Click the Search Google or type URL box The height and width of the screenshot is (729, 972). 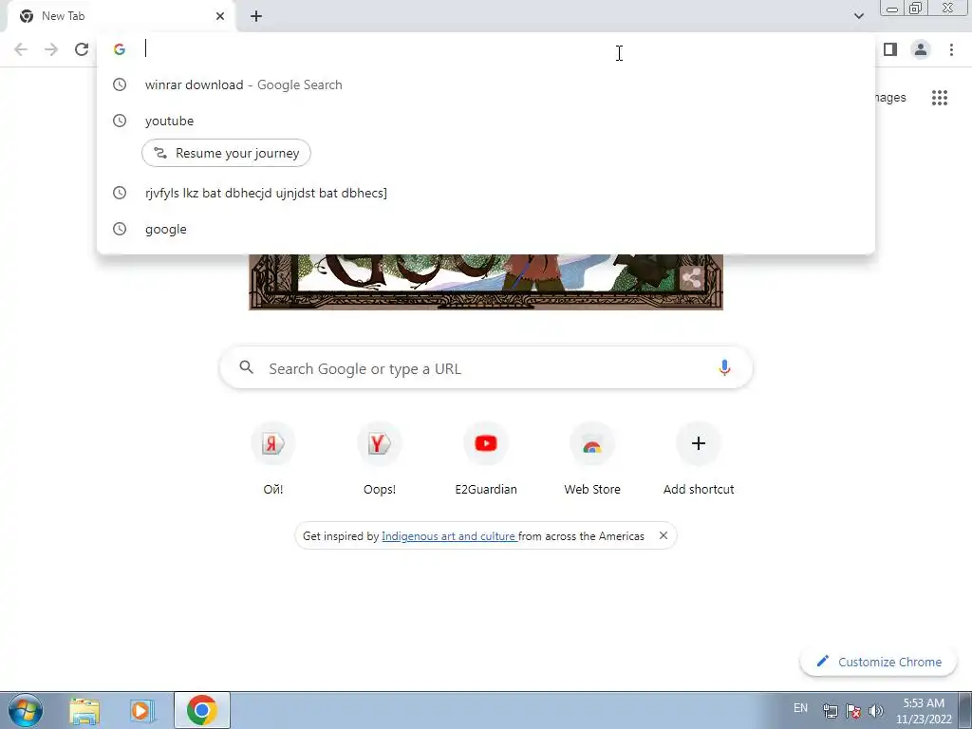pos(486,367)
